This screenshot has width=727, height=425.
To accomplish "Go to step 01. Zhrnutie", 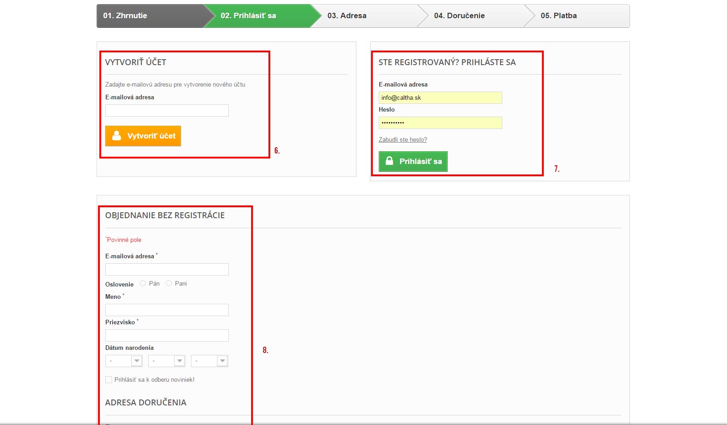I will (x=150, y=16).
